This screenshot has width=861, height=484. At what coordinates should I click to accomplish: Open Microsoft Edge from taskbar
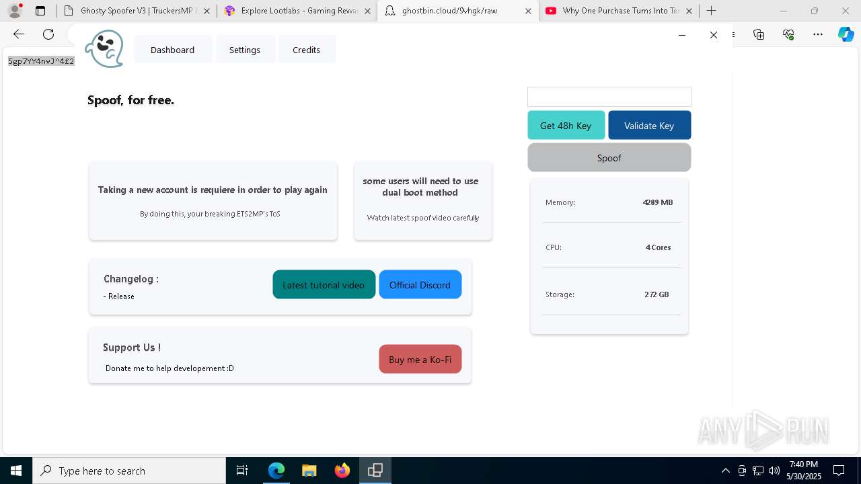click(276, 471)
